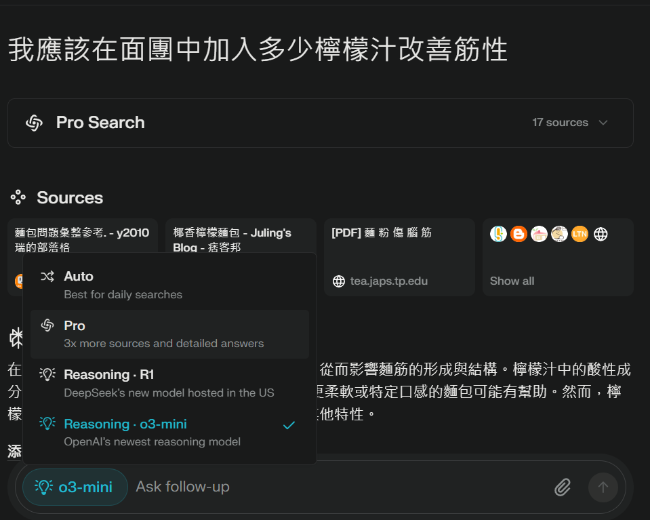
Task: Click the answer section icon left of menu
Action: (16, 338)
